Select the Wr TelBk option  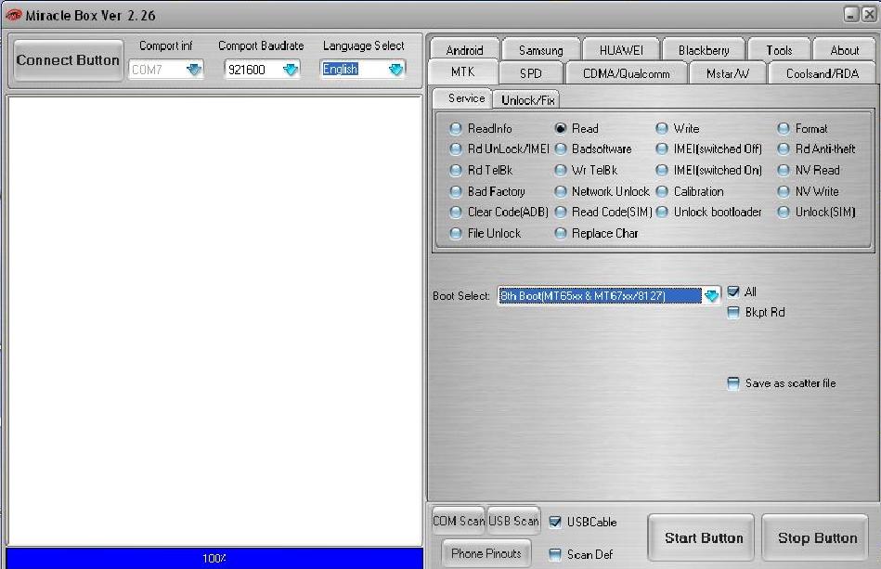click(x=586, y=170)
